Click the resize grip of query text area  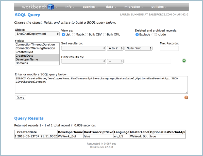(x=187, y=92)
